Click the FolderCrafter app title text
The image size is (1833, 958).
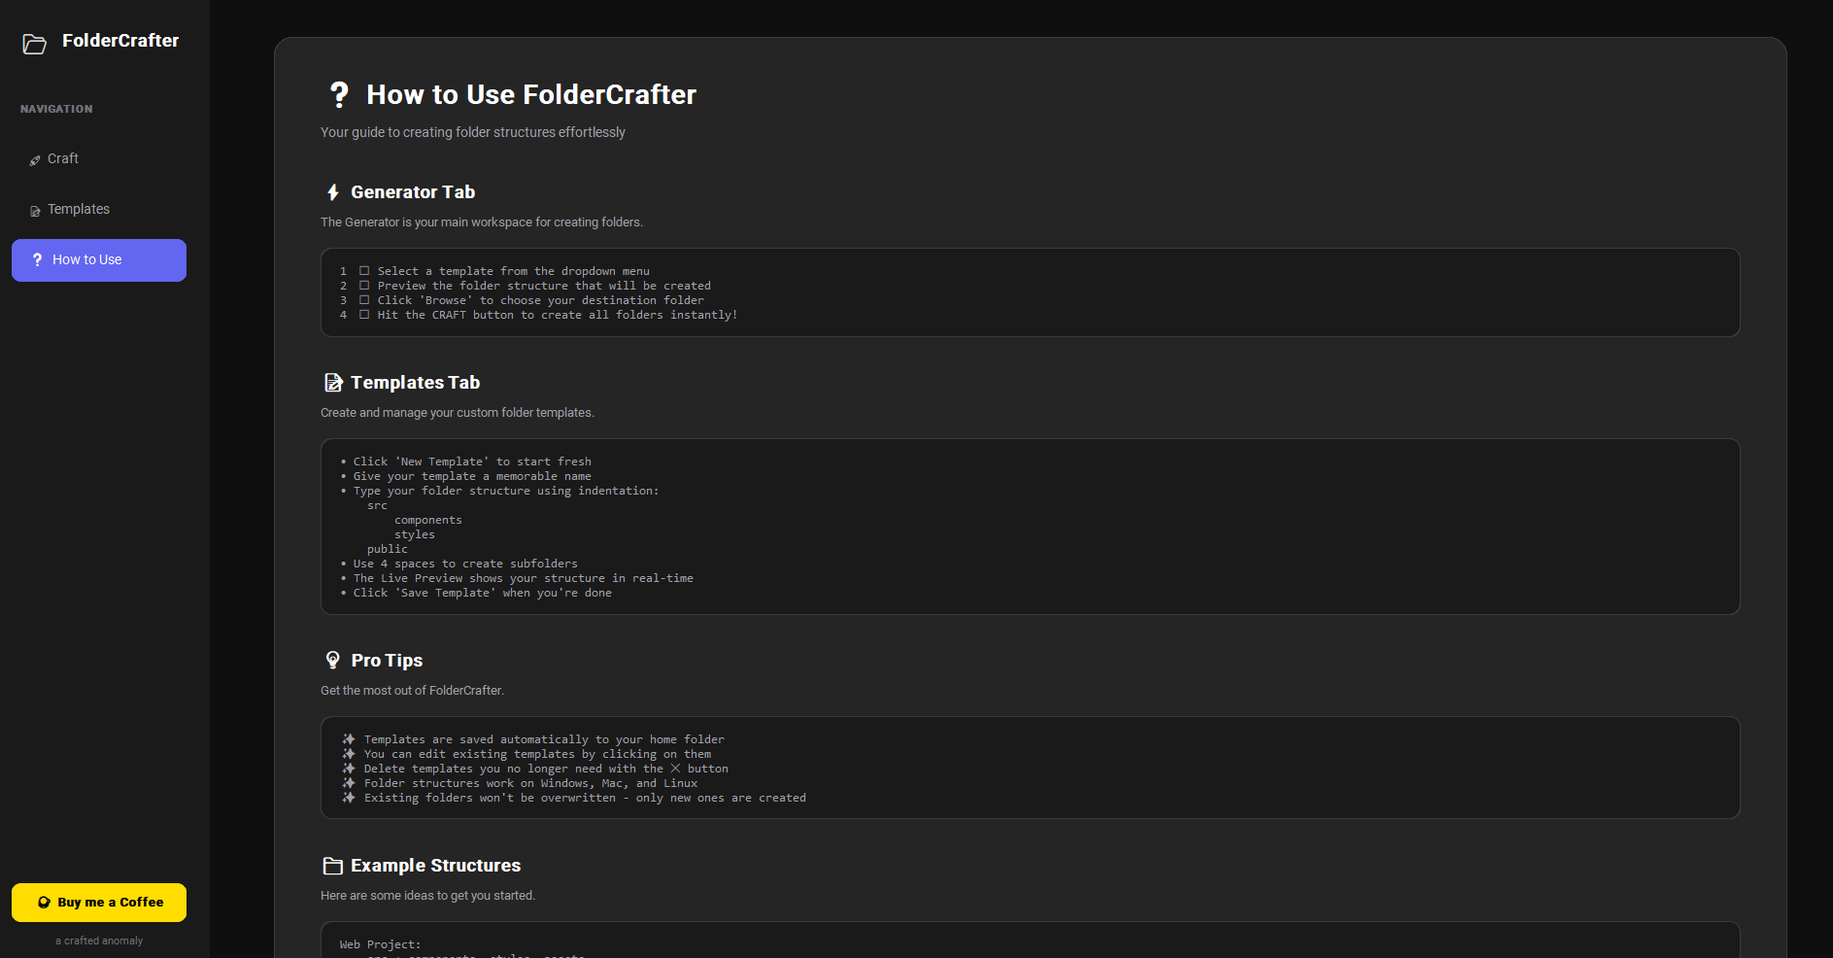(x=120, y=41)
